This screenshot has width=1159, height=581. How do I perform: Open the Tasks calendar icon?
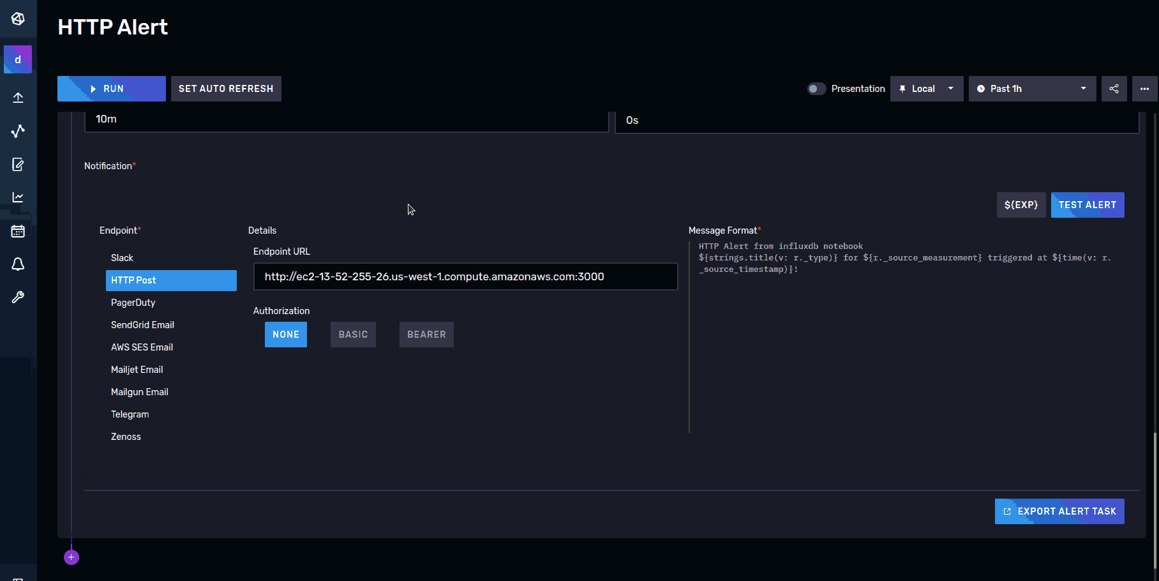tap(17, 230)
